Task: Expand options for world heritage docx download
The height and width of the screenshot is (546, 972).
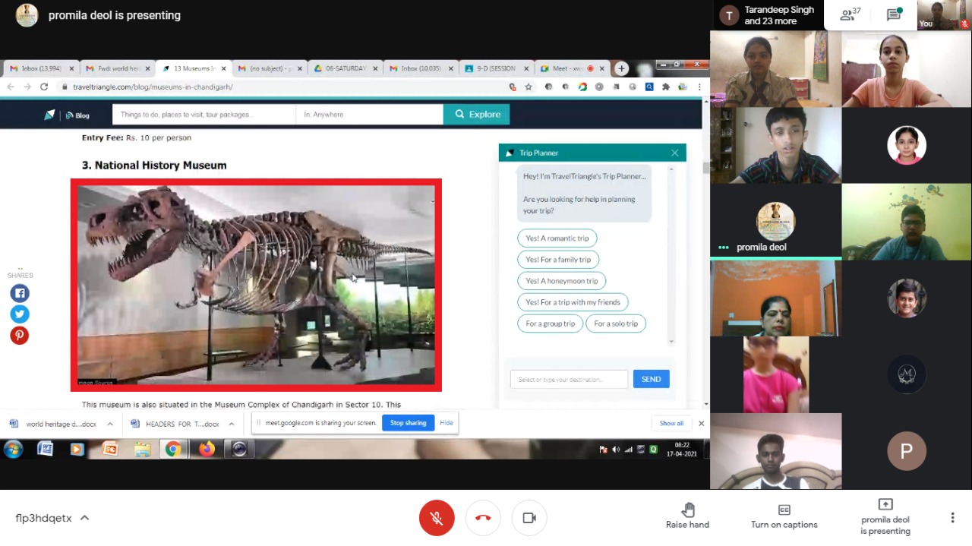Action: point(110,424)
